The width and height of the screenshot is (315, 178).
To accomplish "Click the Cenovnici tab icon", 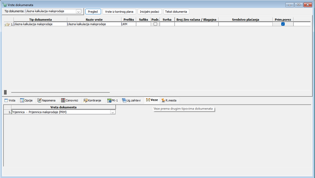I will click(63, 100).
